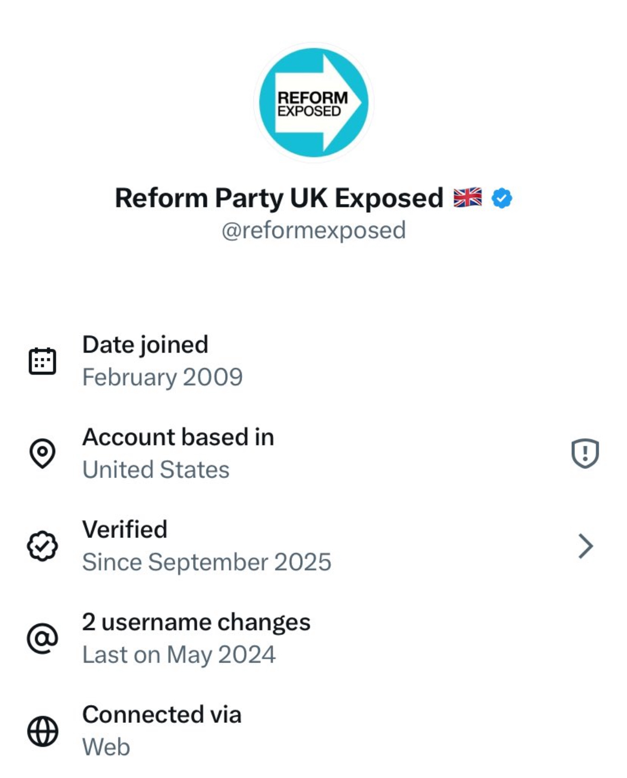This screenshot has width=627, height=778.
Task: Expand the Verified row chevron arrow
Action: pyautogui.click(x=586, y=547)
